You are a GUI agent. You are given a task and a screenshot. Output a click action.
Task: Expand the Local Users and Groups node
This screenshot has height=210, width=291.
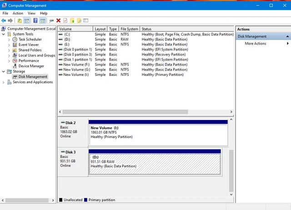click(10, 55)
